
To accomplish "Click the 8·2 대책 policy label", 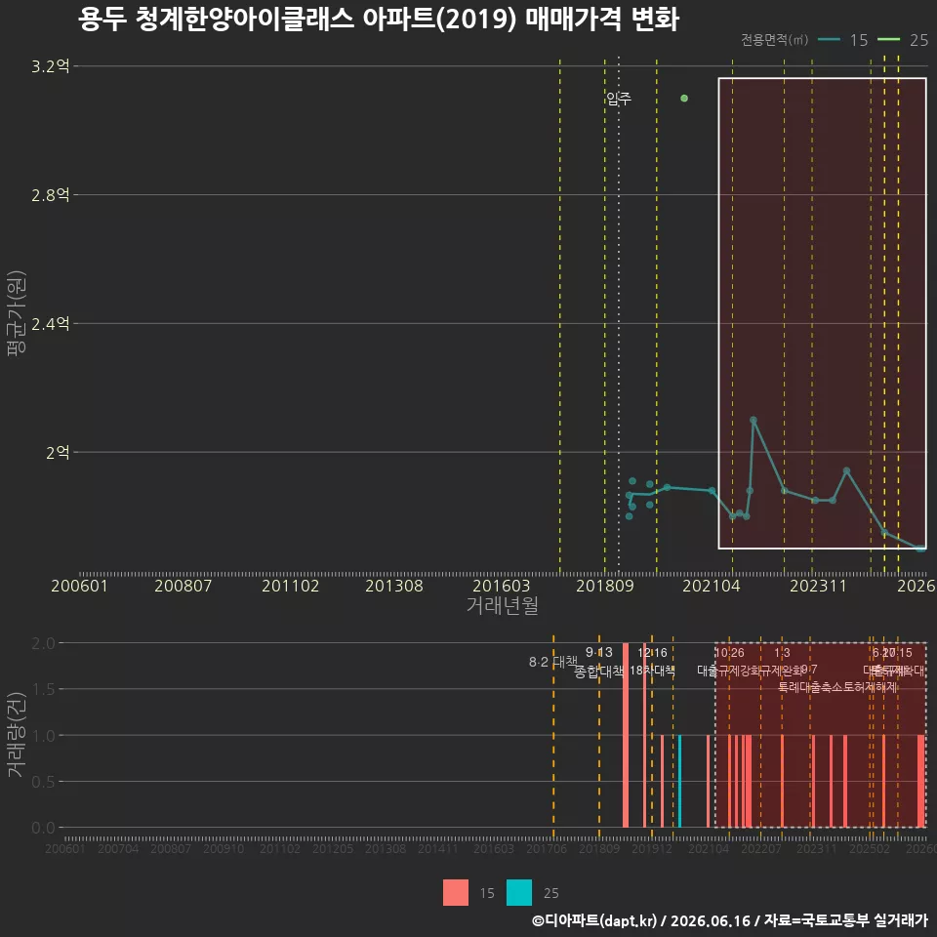I will pyautogui.click(x=553, y=662).
